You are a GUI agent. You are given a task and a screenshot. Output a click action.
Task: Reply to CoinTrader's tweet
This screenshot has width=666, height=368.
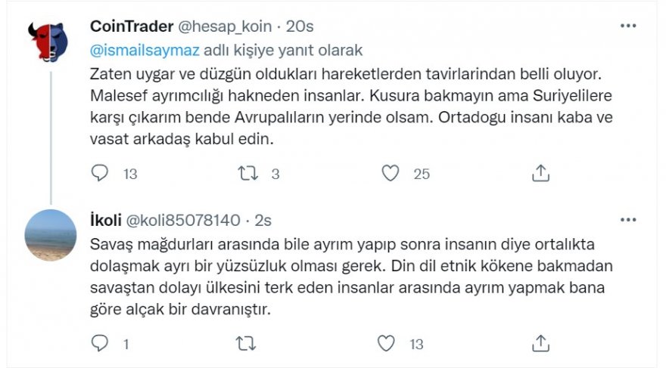coord(101,174)
